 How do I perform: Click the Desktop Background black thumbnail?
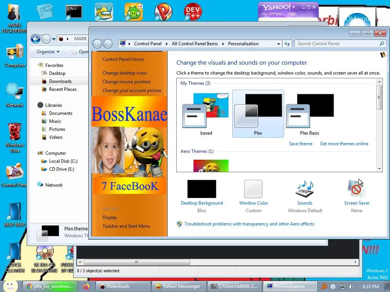coord(201,189)
